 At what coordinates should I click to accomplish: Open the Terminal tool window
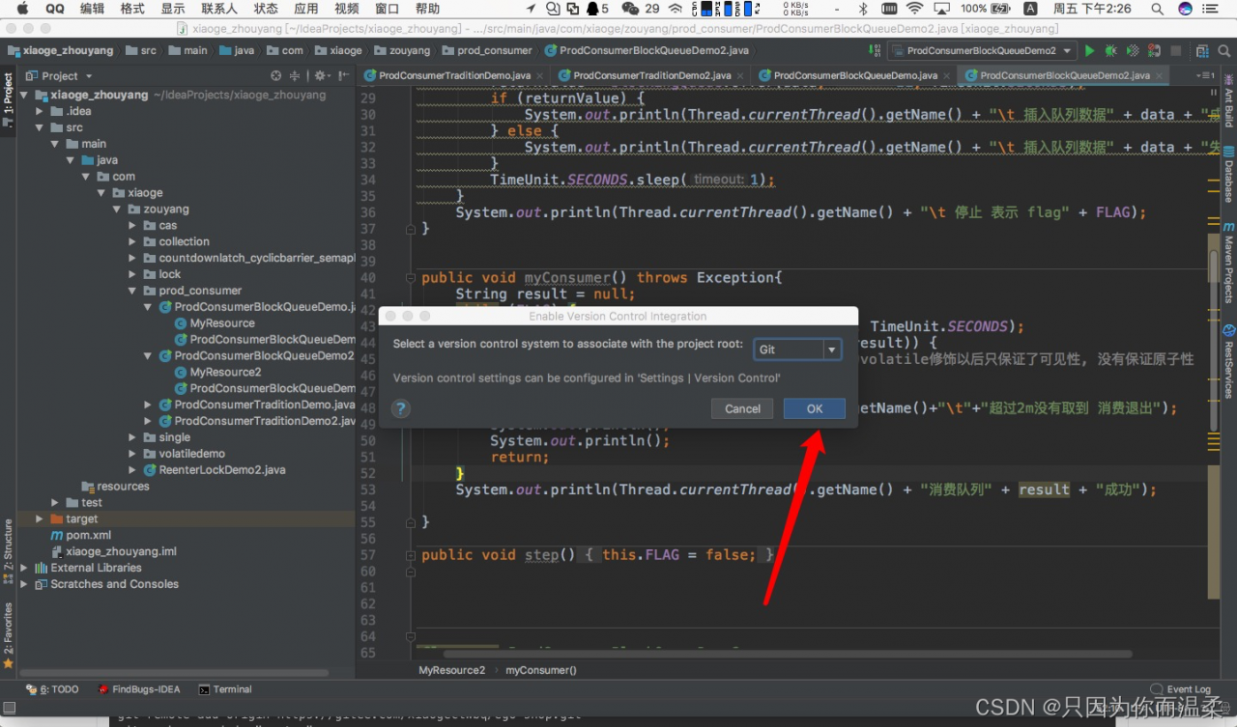[x=225, y=689]
